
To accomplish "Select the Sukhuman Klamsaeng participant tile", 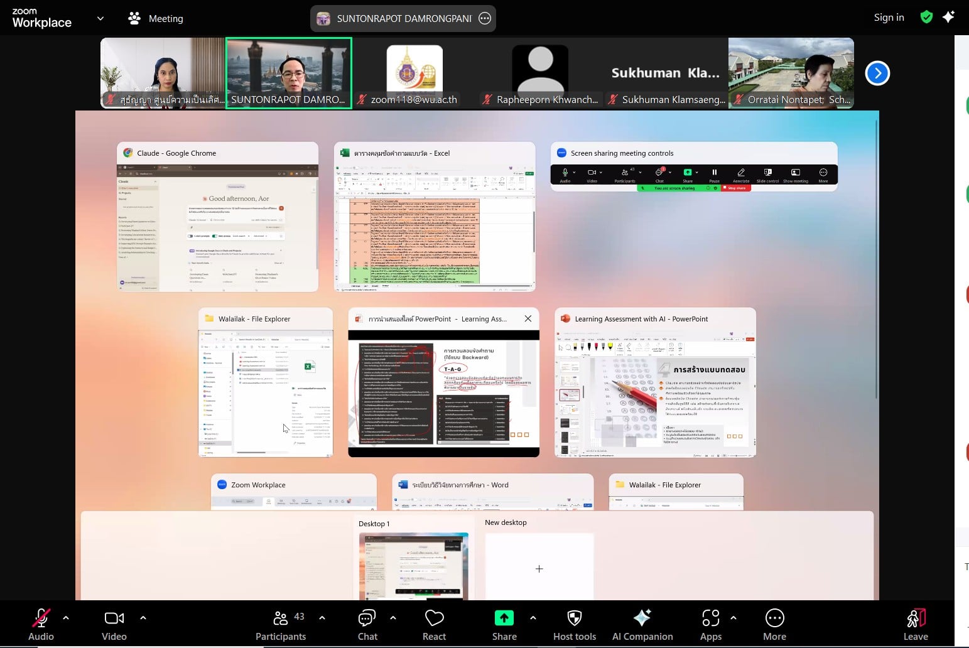I will (666, 73).
